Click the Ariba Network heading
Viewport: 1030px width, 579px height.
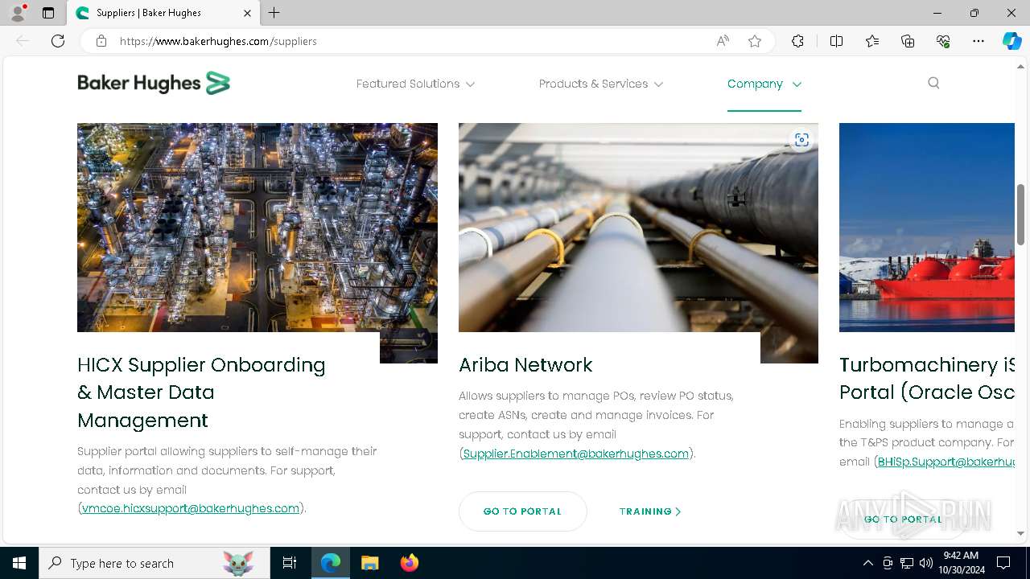[525, 365]
